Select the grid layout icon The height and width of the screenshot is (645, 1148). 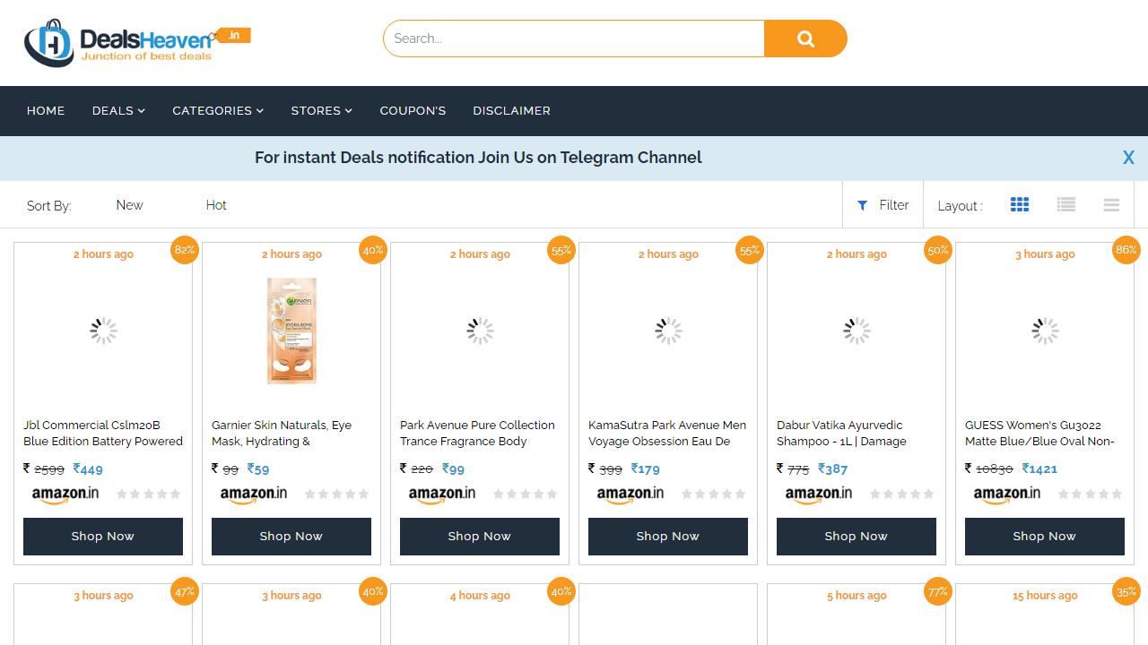1020,205
